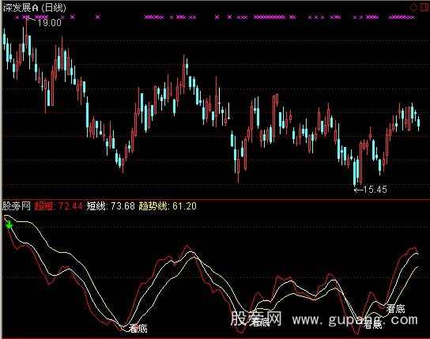Select the 19.00 high price label
Screen dimensions: 430x339
pyautogui.click(x=49, y=23)
